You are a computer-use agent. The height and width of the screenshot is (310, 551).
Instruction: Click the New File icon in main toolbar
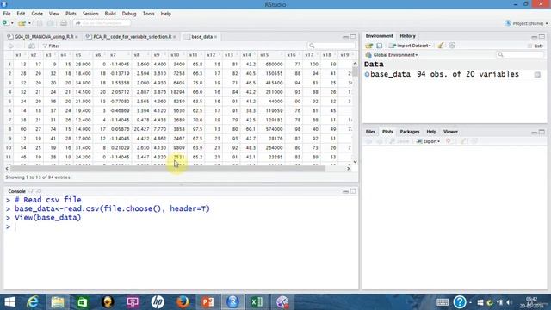pos(5,23)
